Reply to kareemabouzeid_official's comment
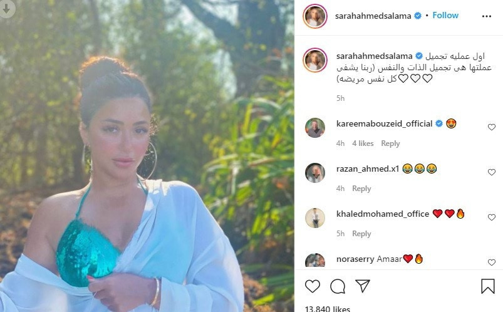 point(390,143)
